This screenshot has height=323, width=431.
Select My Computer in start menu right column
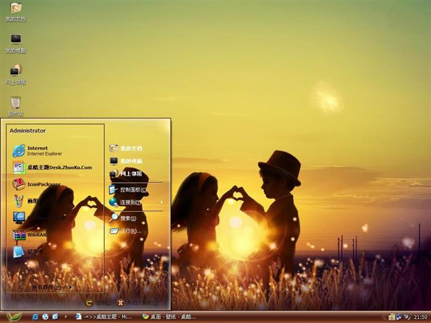[x=131, y=161]
